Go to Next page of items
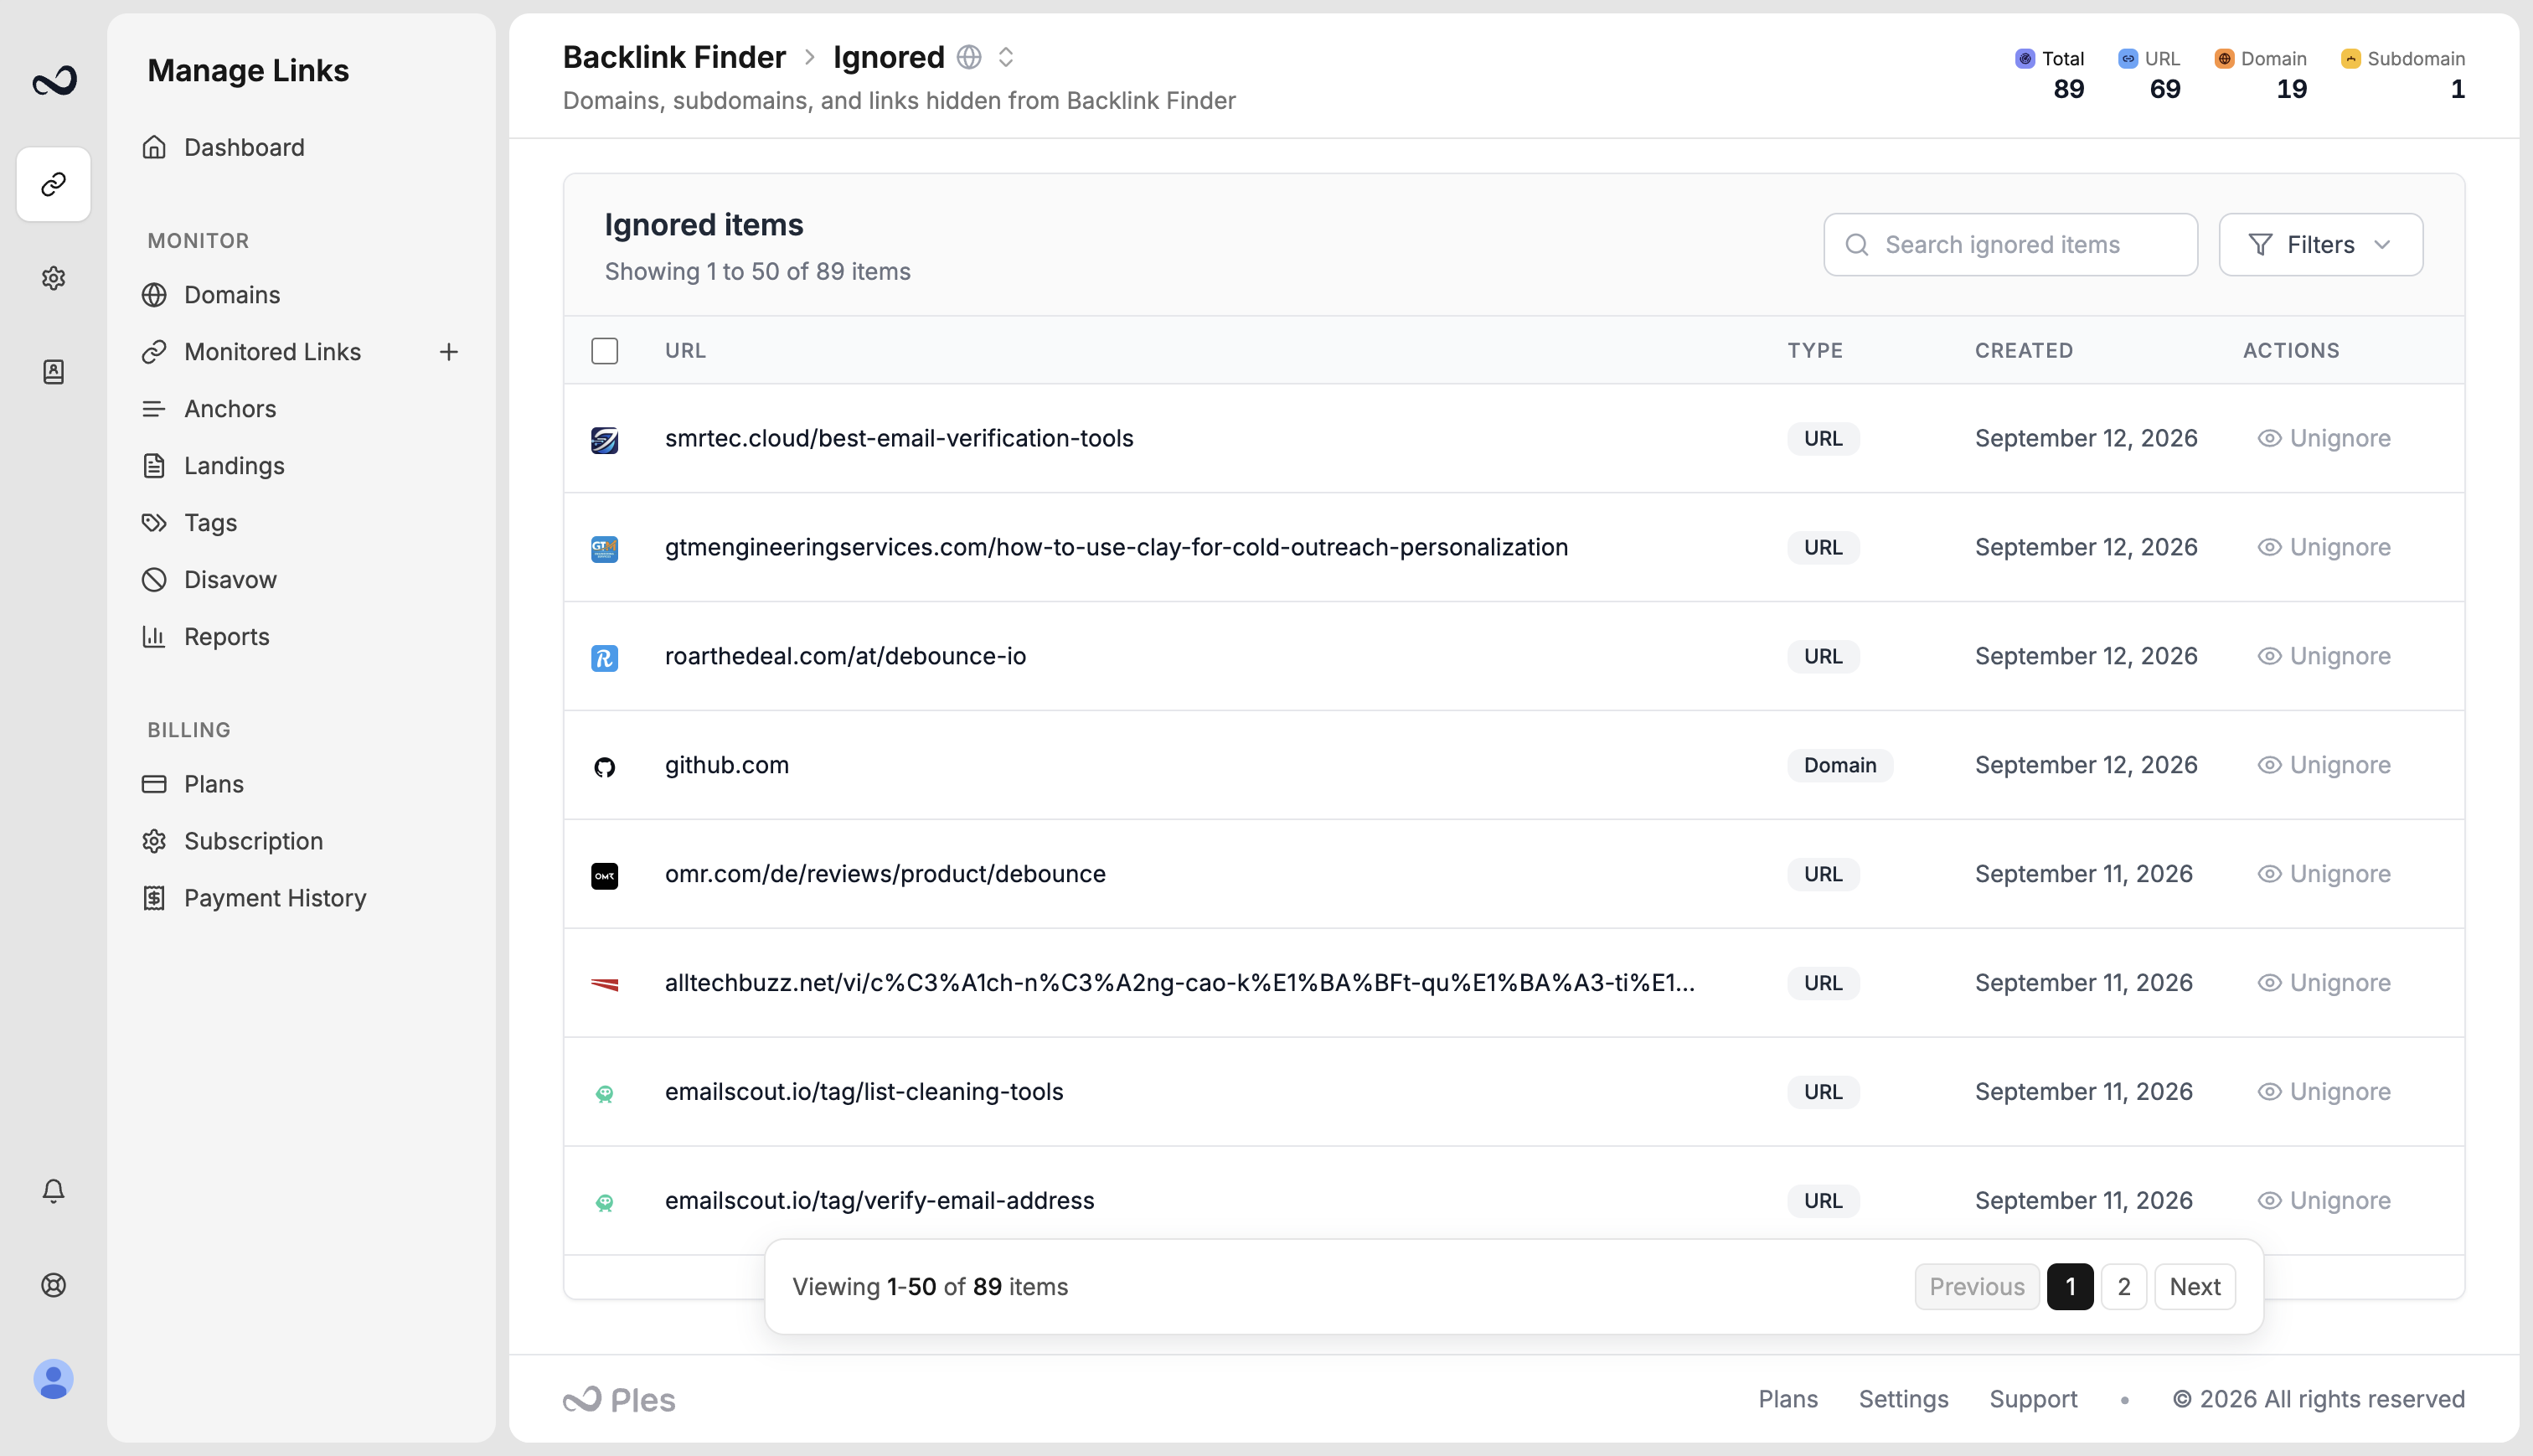The width and height of the screenshot is (2533, 1456). pyautogui.click(x=2194, y=1287)
